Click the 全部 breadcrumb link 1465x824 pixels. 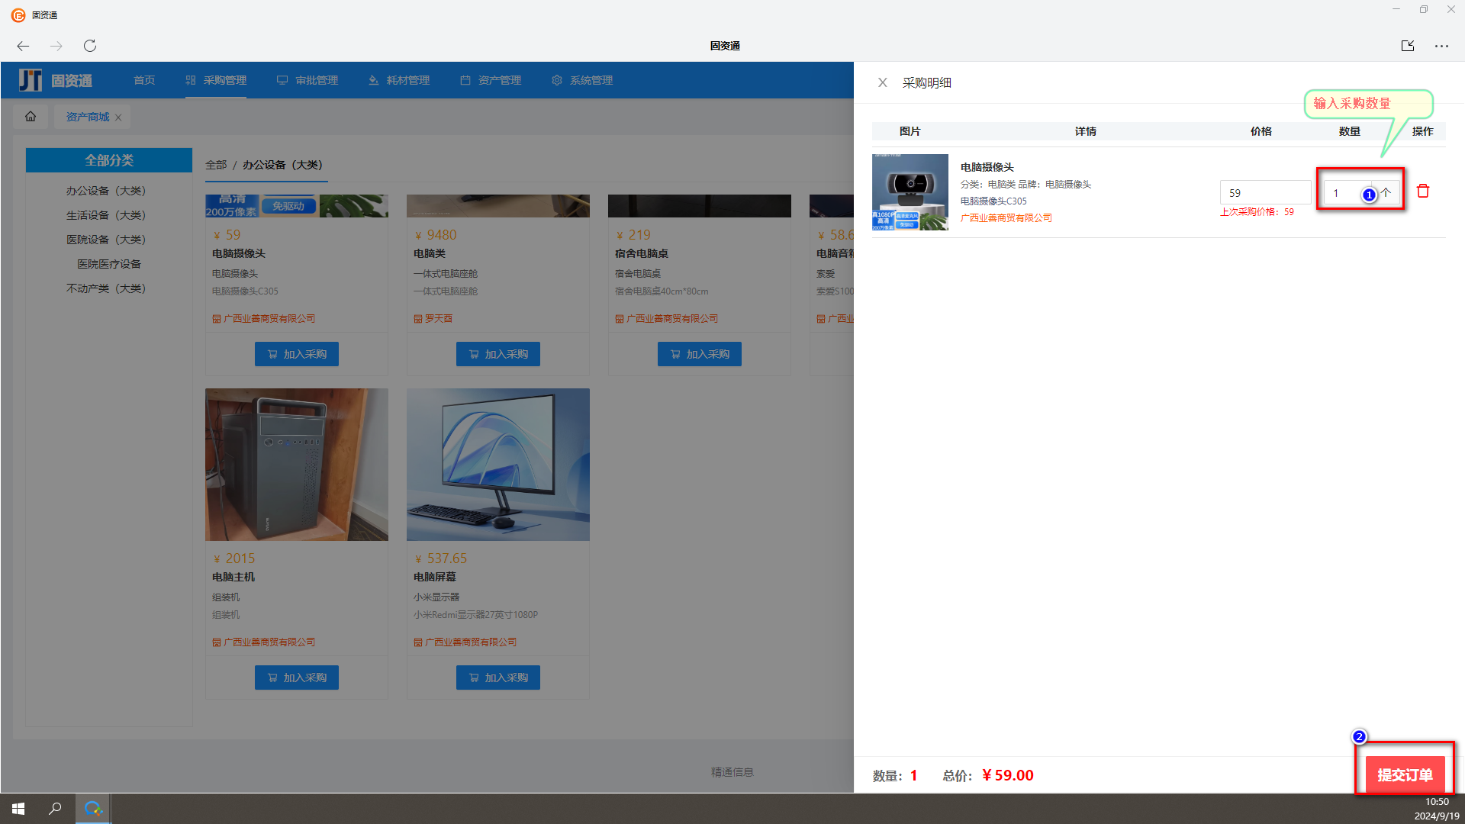216,165
